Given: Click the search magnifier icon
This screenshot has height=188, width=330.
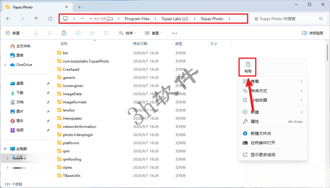Looking at the screenshot, I should 321,19.
